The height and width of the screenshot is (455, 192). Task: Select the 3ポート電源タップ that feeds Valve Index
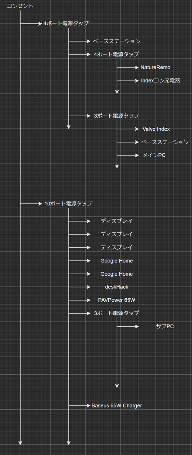[117, 116]
